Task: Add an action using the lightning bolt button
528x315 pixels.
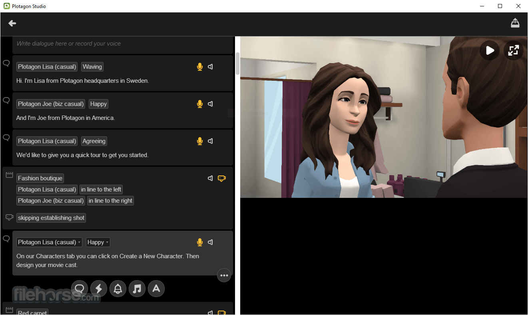Action: 99,289
